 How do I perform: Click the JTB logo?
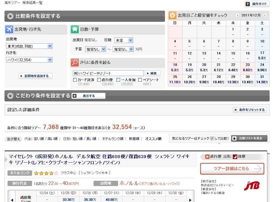(x=252, y=186)
